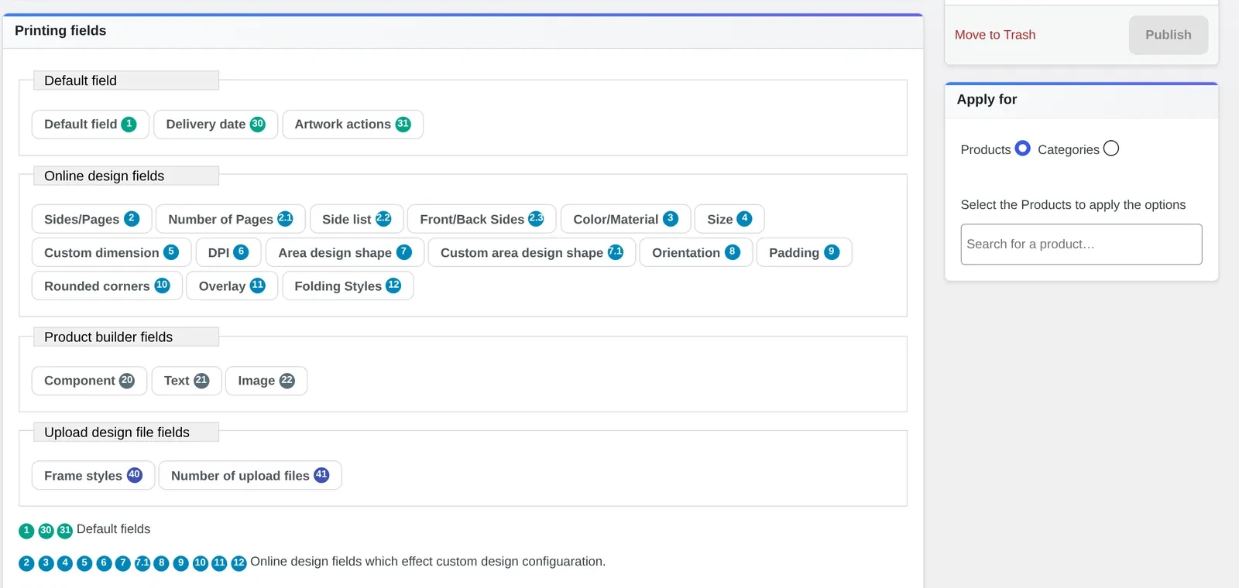1239x588 pixels.
Task: Select the Area design shape field
Action: (345, 252)
